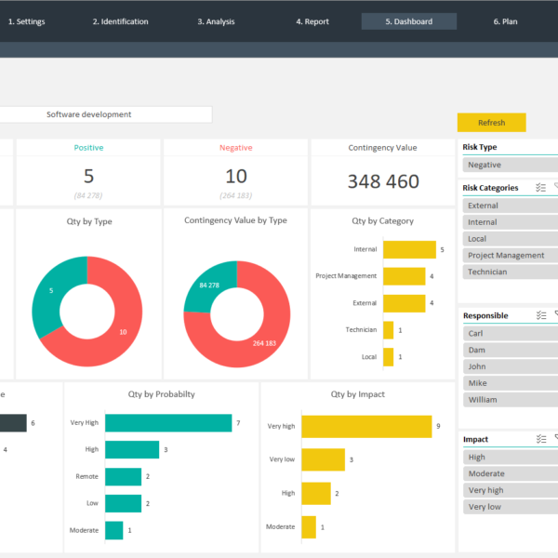Navigate to the 6. Plan tab

tap(505, 21)
